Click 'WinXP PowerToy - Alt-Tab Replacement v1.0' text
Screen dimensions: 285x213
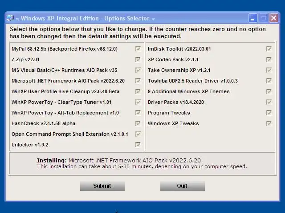point(65,113)
